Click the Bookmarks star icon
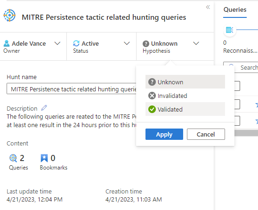258x210 pixels. point(44,158)
